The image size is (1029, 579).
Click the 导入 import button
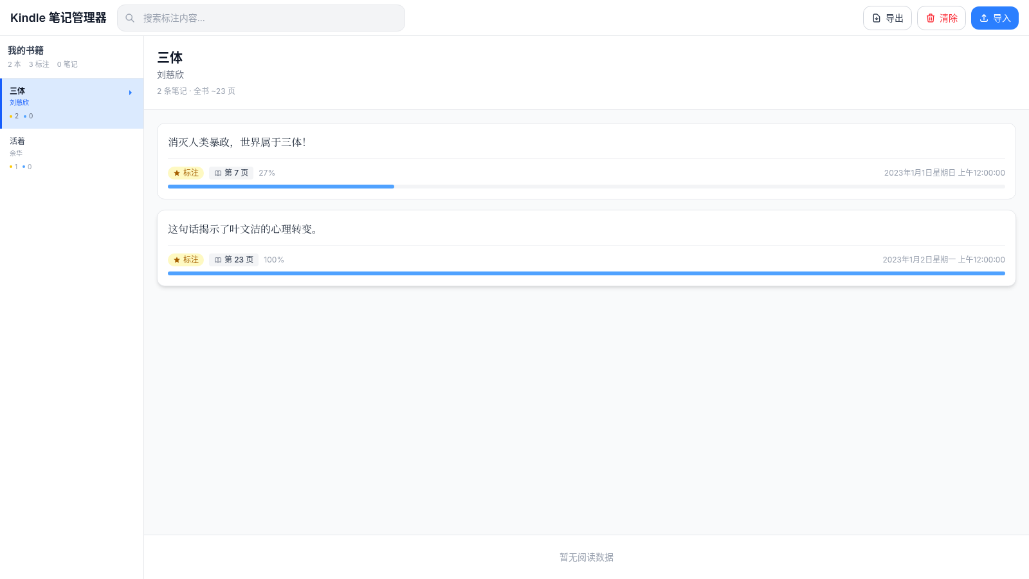[995, 18]
